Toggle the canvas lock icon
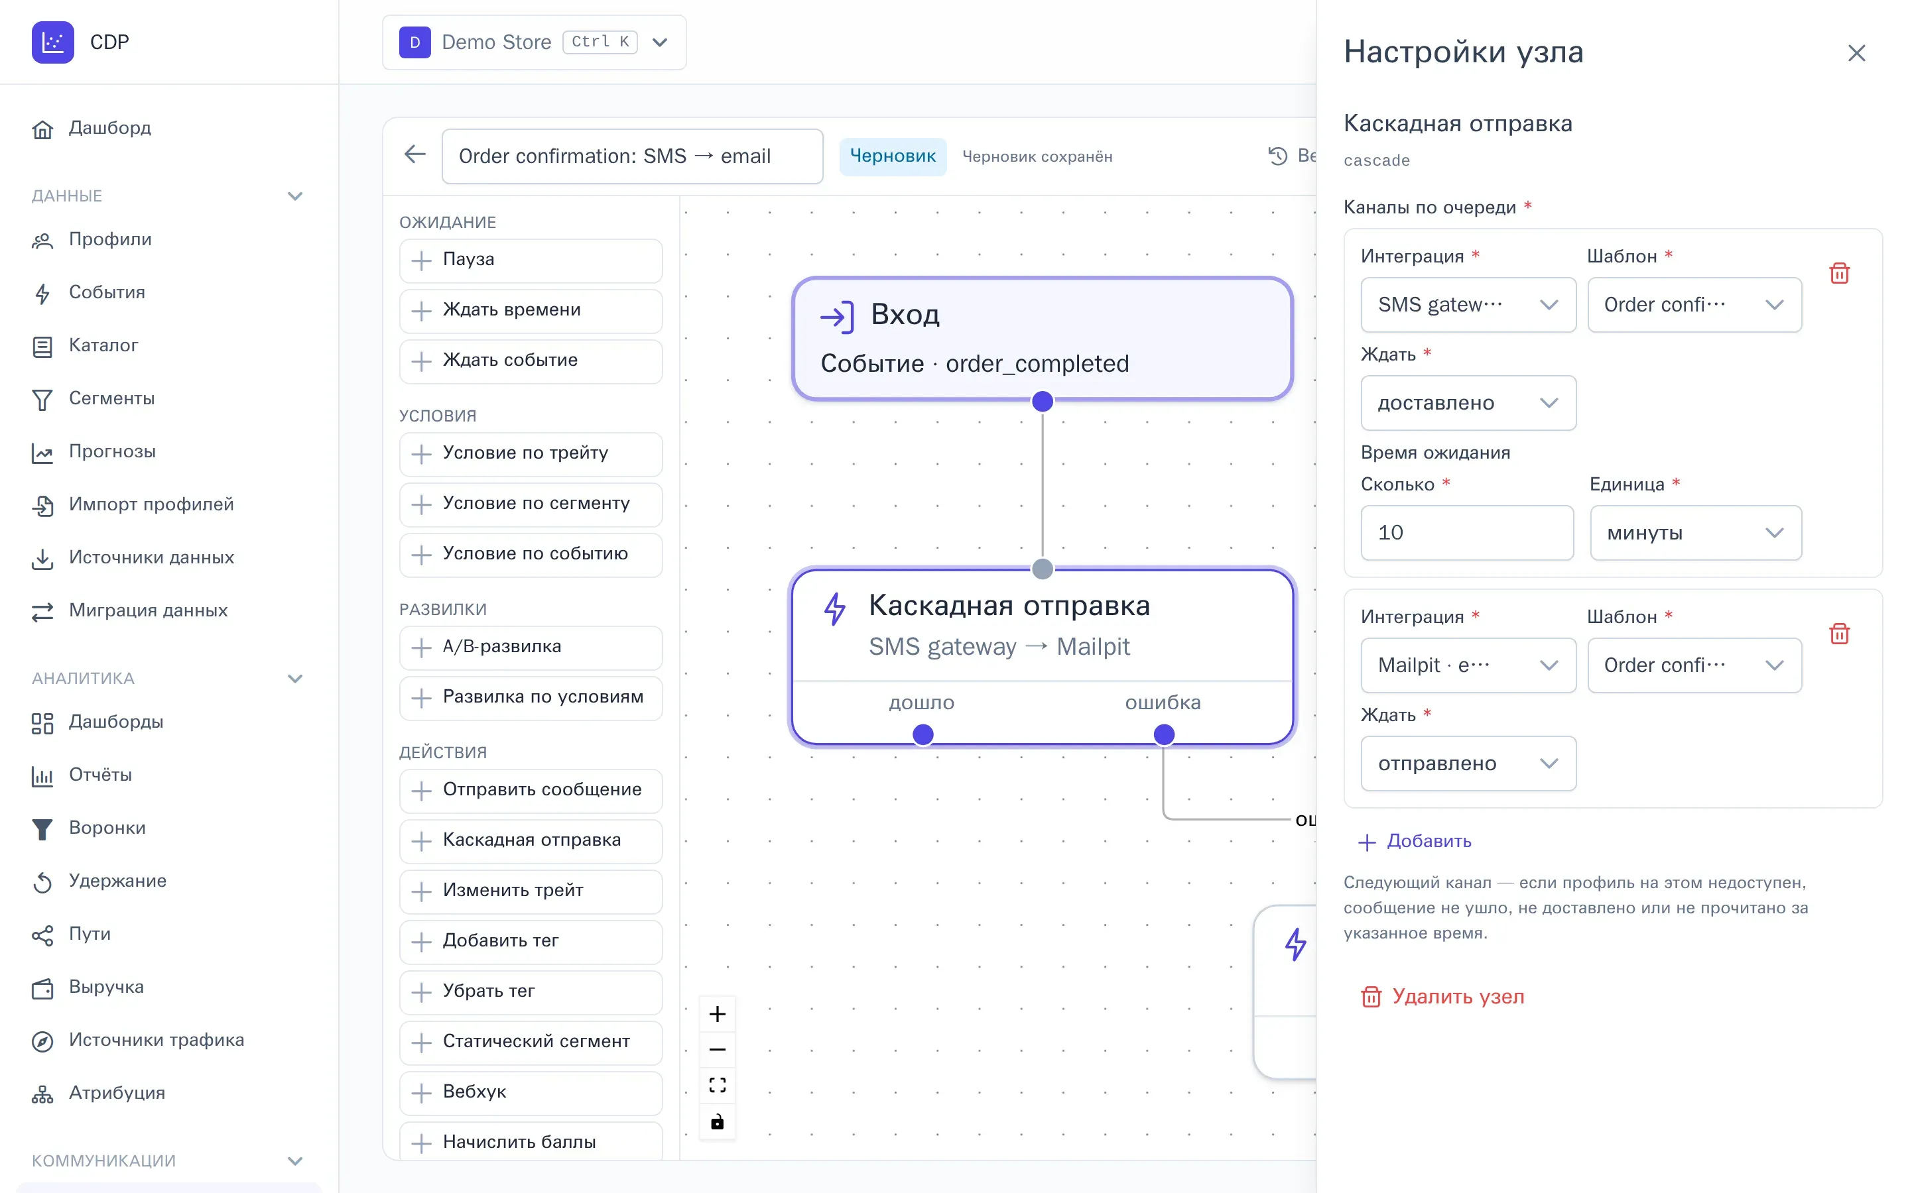1910x1193 pixels. pos(717,1121)
